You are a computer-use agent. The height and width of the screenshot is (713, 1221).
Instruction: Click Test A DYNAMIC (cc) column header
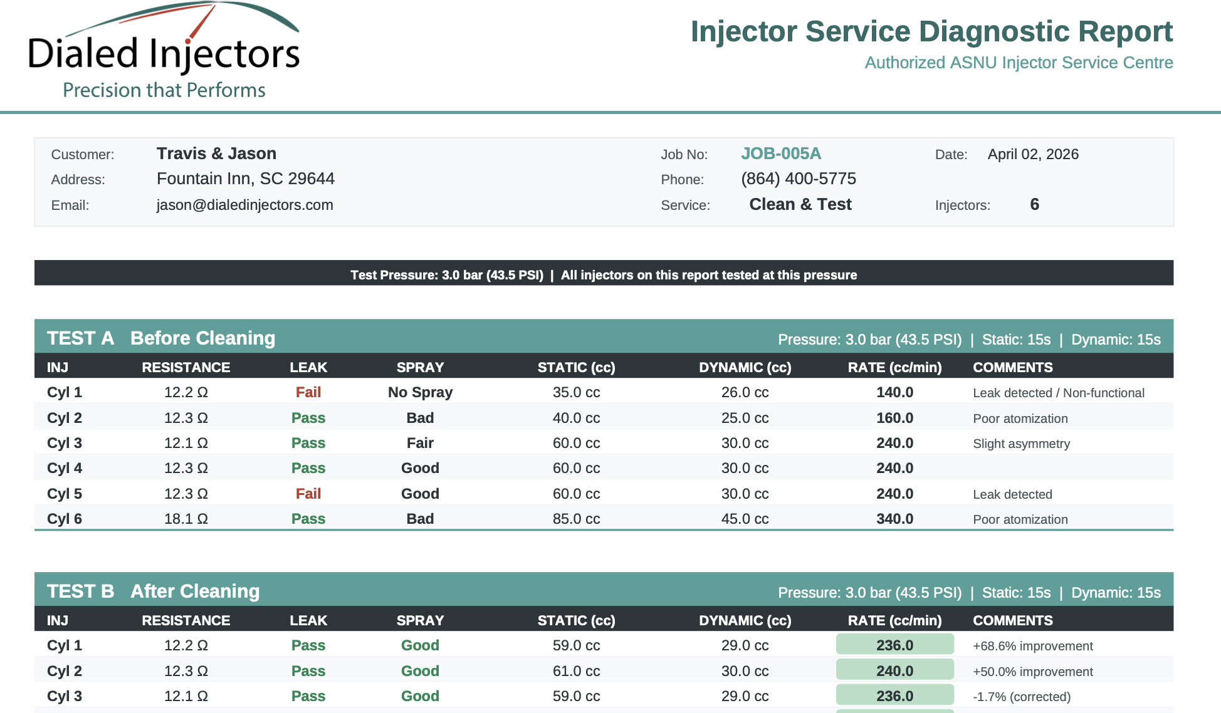[x=745, y=367]
